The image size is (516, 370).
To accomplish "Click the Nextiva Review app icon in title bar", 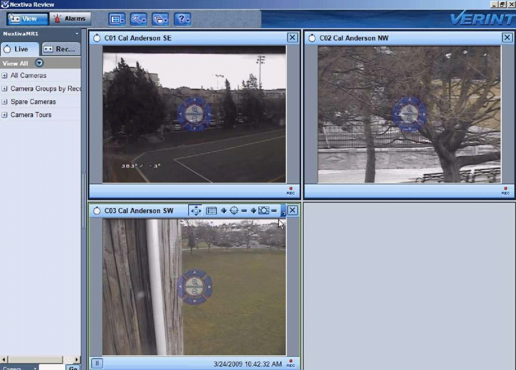I will click(x=5, y=4).
